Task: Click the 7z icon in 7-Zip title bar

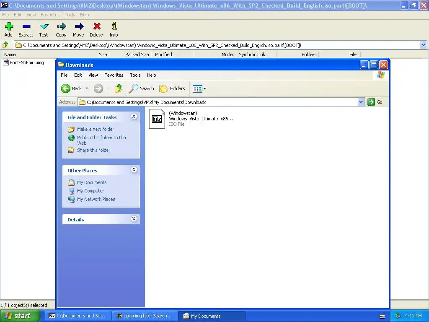Action: click(x=4, y=5)
